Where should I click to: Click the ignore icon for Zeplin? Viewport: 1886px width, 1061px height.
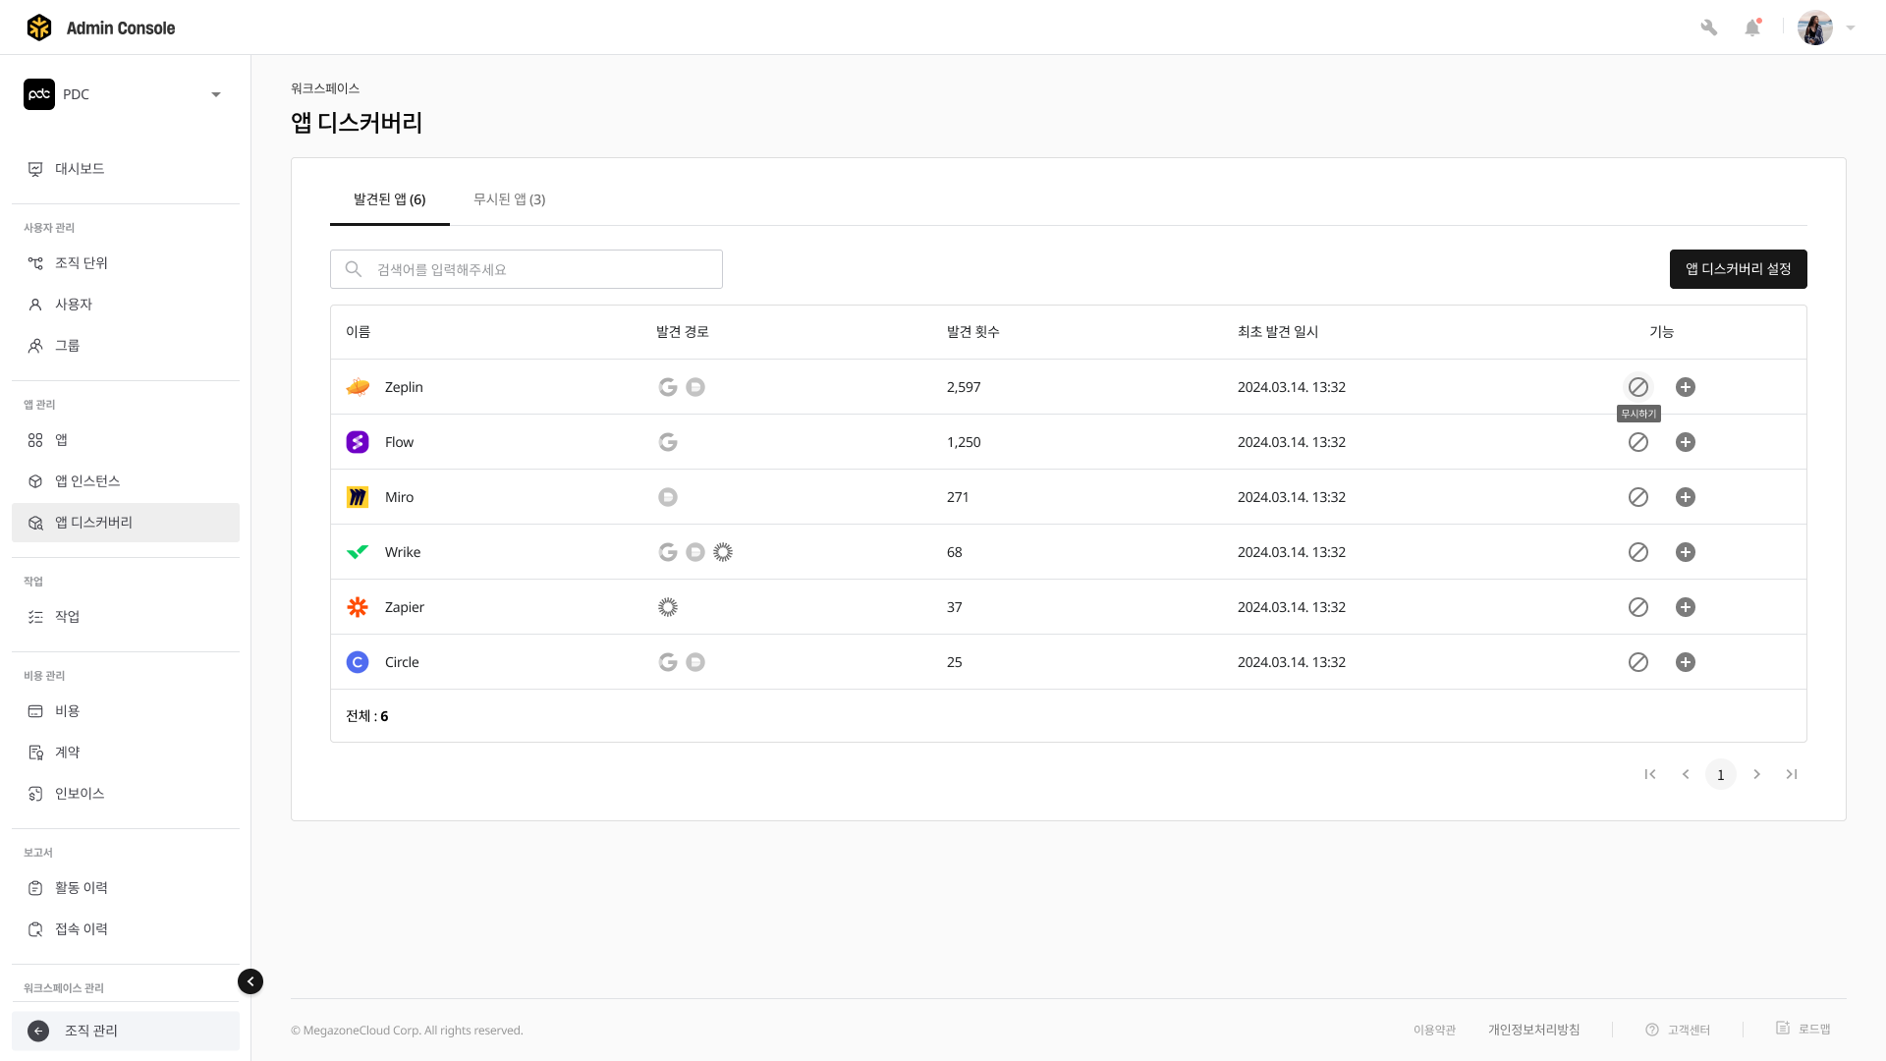(x=1637, y=387)
